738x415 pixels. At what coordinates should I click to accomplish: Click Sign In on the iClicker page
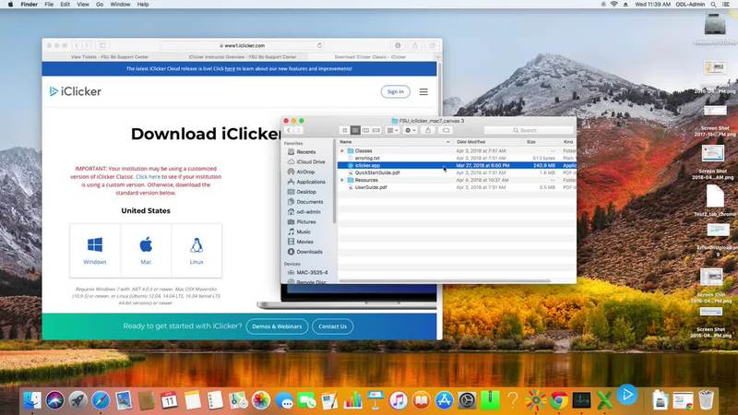click(x=396, y=91)
